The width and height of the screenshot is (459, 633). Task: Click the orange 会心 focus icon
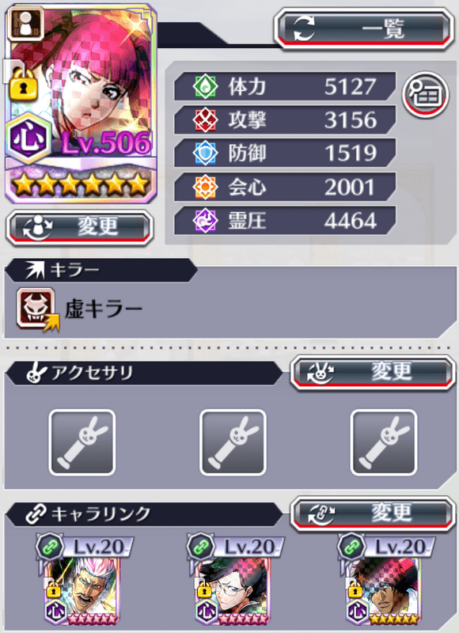point(205,187)
